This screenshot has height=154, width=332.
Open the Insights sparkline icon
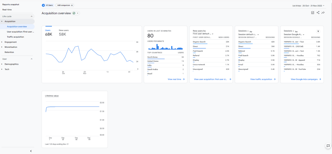(323, 13)
